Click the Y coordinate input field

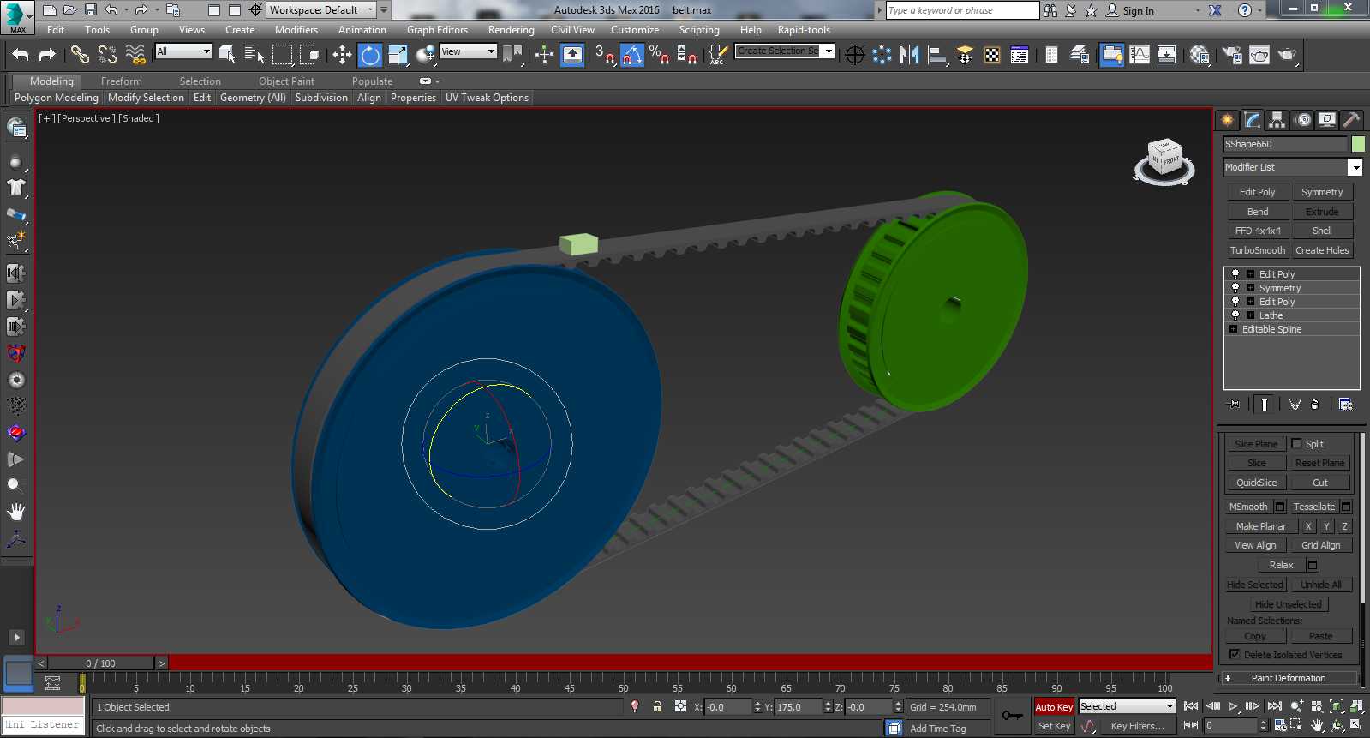click(x=799, y=707)
